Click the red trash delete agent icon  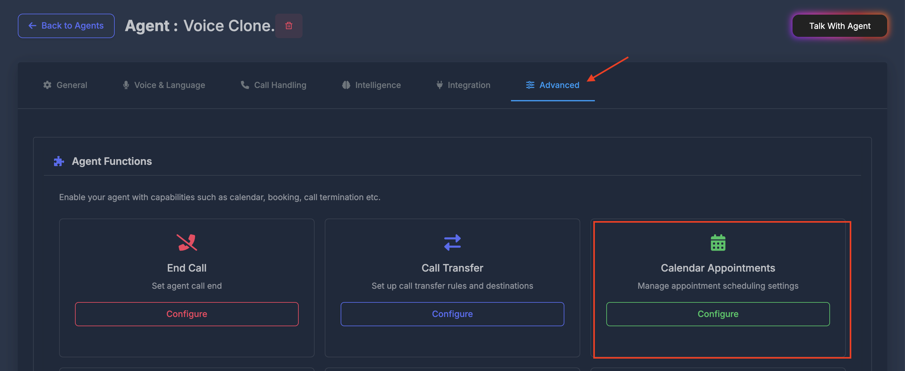point(289,26)
